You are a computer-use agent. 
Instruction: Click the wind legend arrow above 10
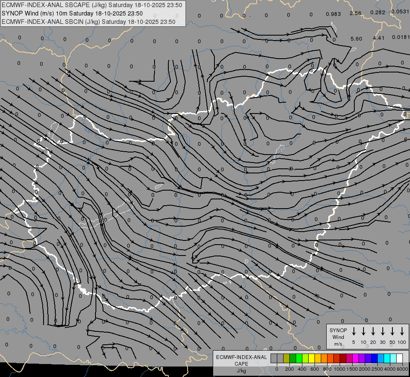point(363,331)
